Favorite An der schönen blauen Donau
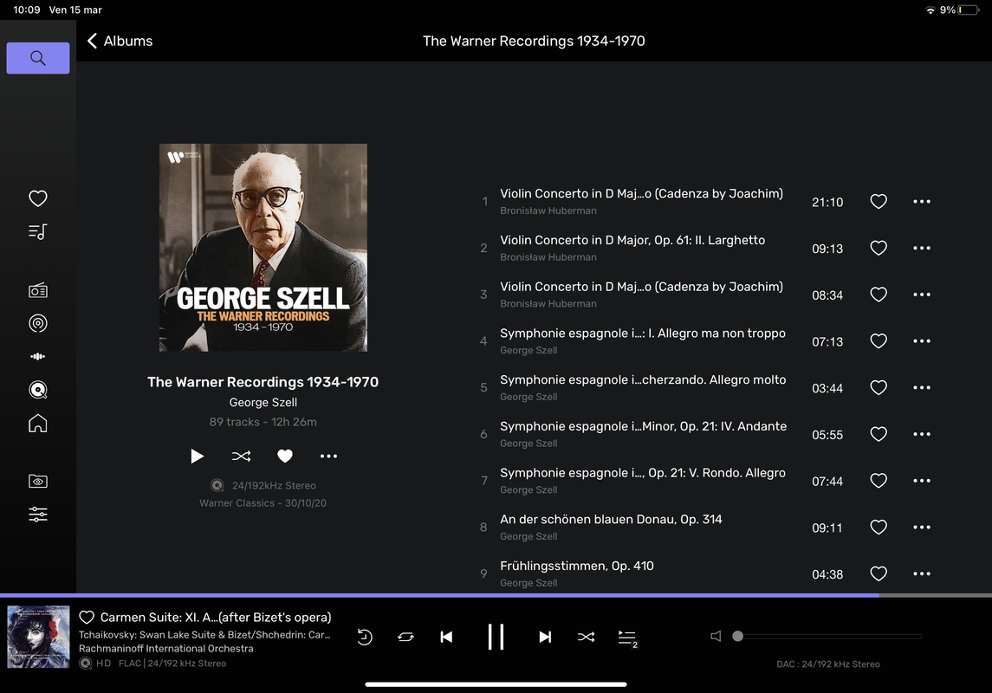Viewport: 992px width, 693px height. point(879,528)
